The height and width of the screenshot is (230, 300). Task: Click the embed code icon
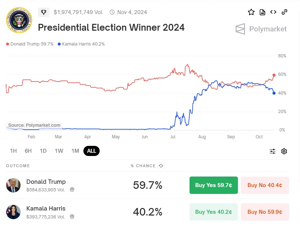click(273, 12)
